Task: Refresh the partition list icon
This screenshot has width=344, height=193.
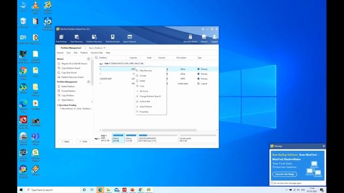Action: (x=96, y=58)
